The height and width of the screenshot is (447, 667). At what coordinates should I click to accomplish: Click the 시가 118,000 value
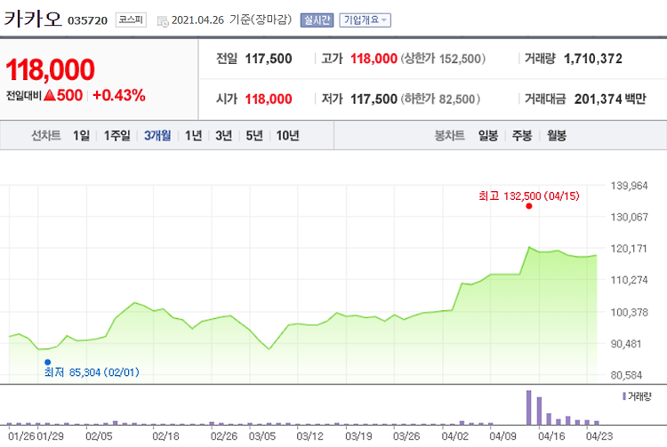click(269, 99)
